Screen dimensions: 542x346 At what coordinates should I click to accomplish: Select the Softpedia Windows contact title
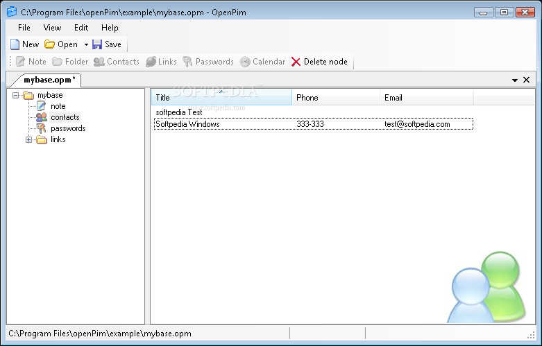coord(187,124)
